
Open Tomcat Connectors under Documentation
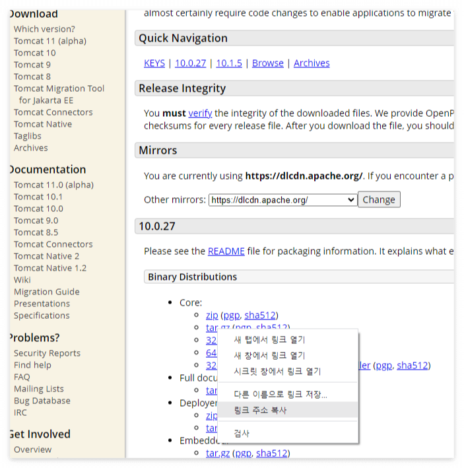tap(53, 244)
